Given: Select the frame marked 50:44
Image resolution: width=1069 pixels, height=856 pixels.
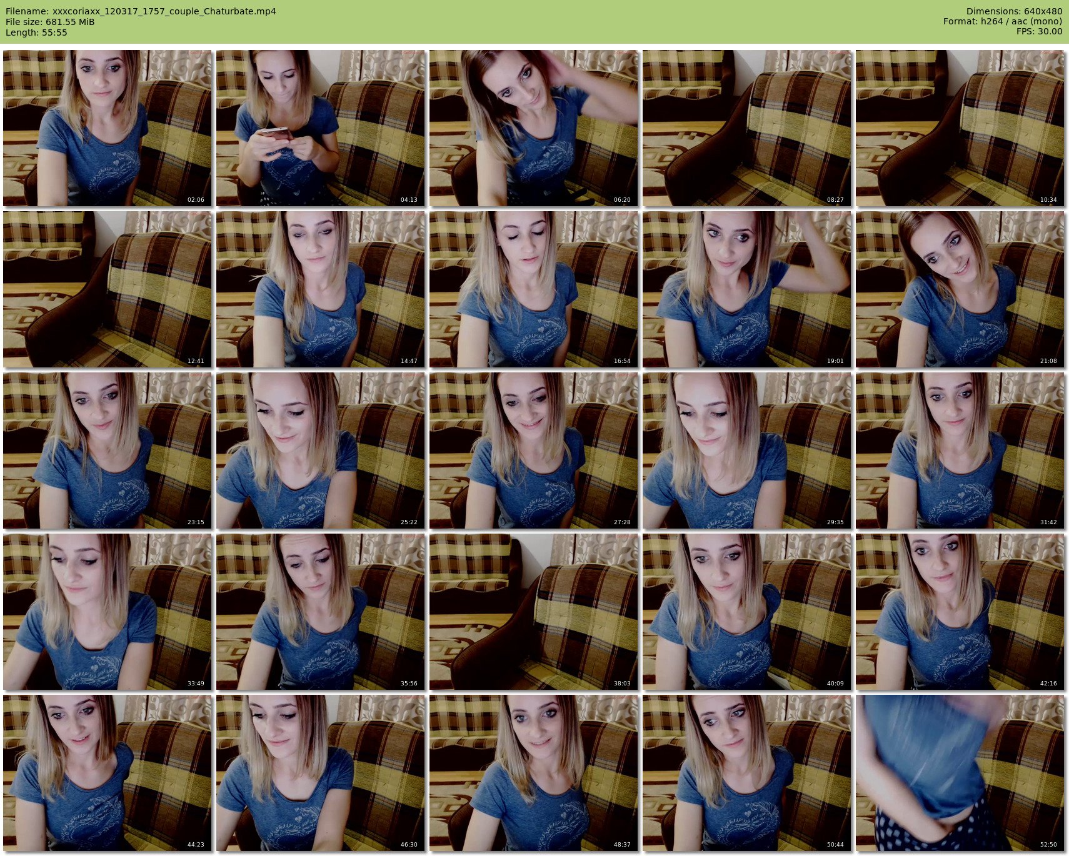Looking at the screenshot, I should coord(746,773).
